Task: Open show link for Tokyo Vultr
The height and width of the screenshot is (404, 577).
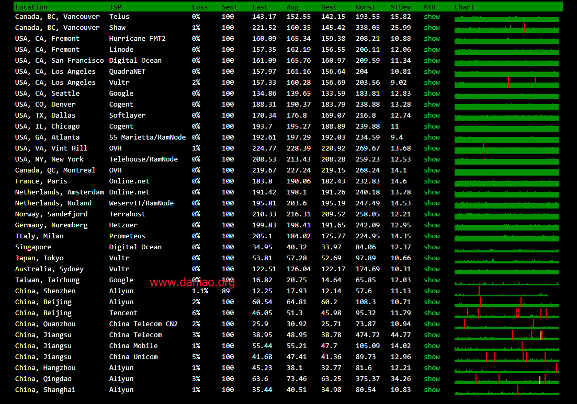Action: point(432,258)
